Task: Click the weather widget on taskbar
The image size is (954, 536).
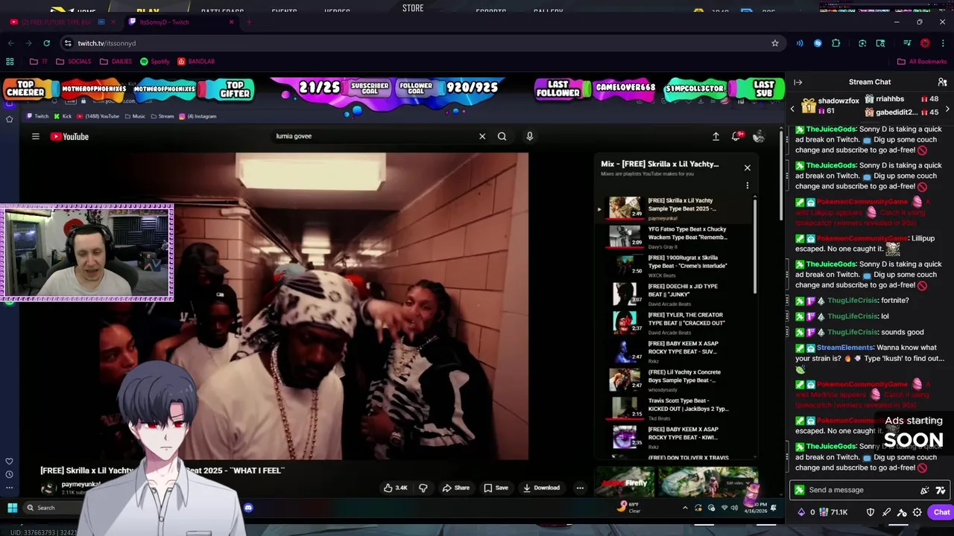Action: coord(629,507)
